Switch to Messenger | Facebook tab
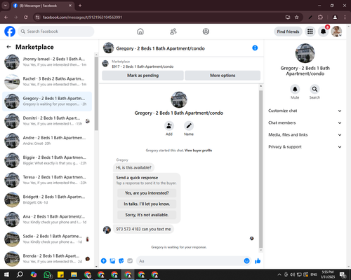The height and width of the screenshot is (280, 351). 42,6
